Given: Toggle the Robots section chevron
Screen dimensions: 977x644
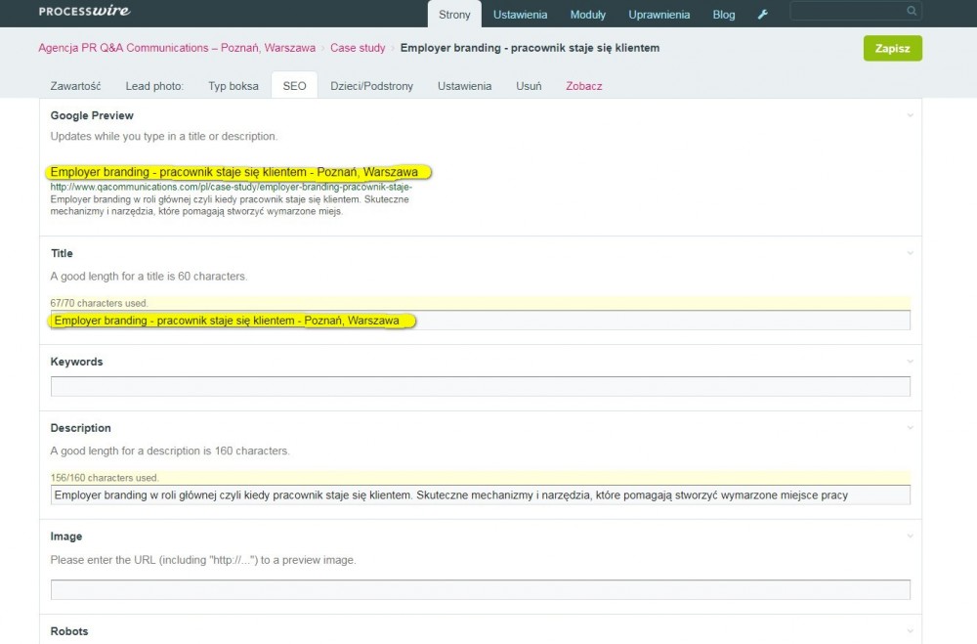Looking at the screenshot, I should 910,631.
